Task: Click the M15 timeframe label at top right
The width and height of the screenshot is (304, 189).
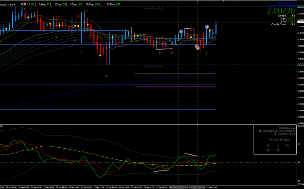Action: point(278,3)
